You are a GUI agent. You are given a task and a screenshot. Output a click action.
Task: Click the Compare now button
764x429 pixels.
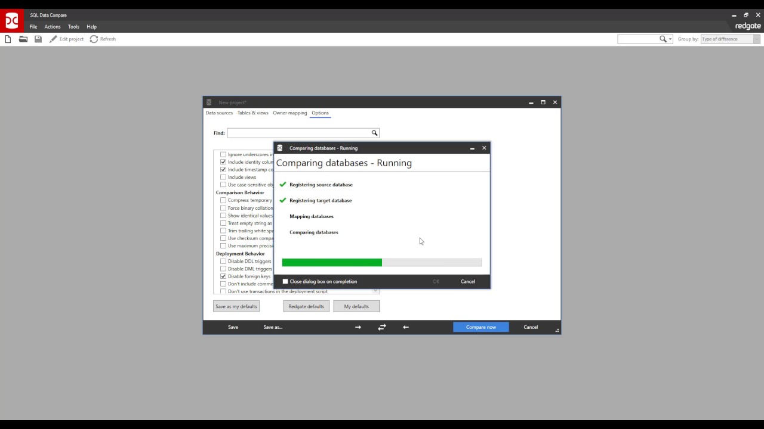pyautogui.click(x=481, y=327)
